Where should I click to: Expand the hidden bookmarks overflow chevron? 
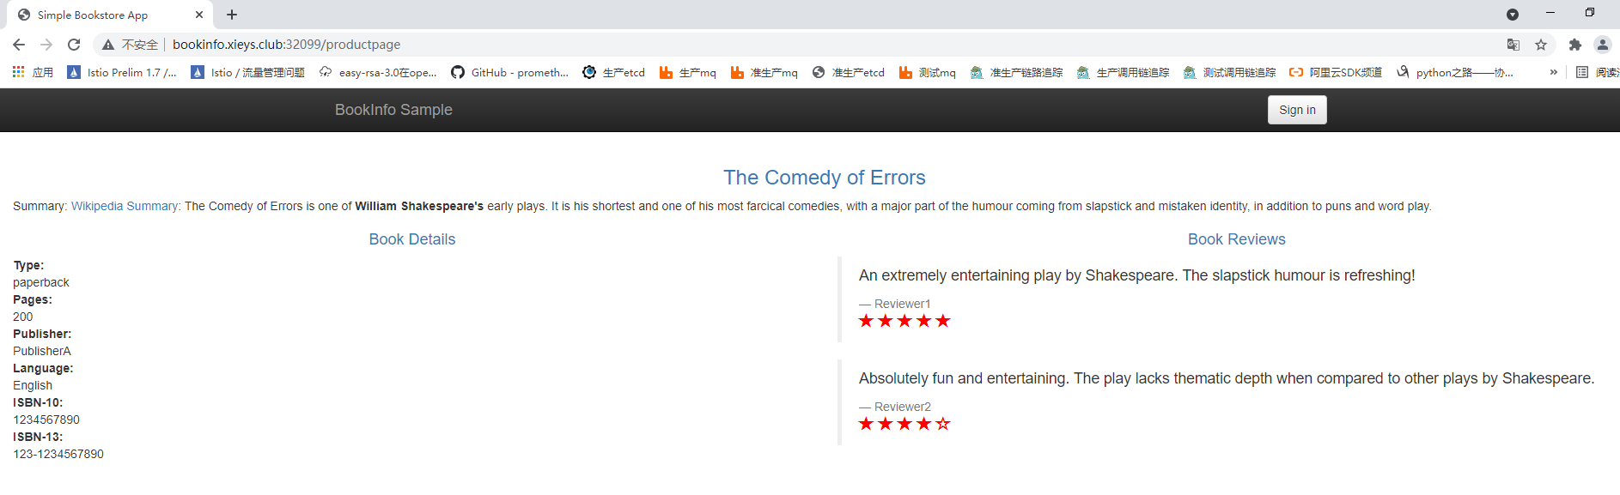(1553, 73)
